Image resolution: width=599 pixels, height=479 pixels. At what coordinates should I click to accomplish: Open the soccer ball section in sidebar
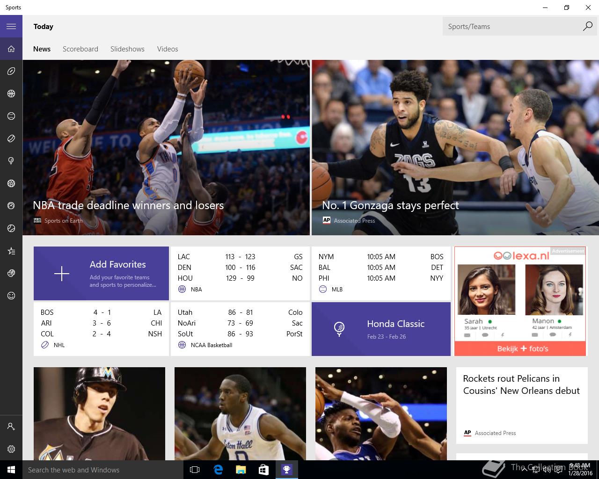[11, 183]
